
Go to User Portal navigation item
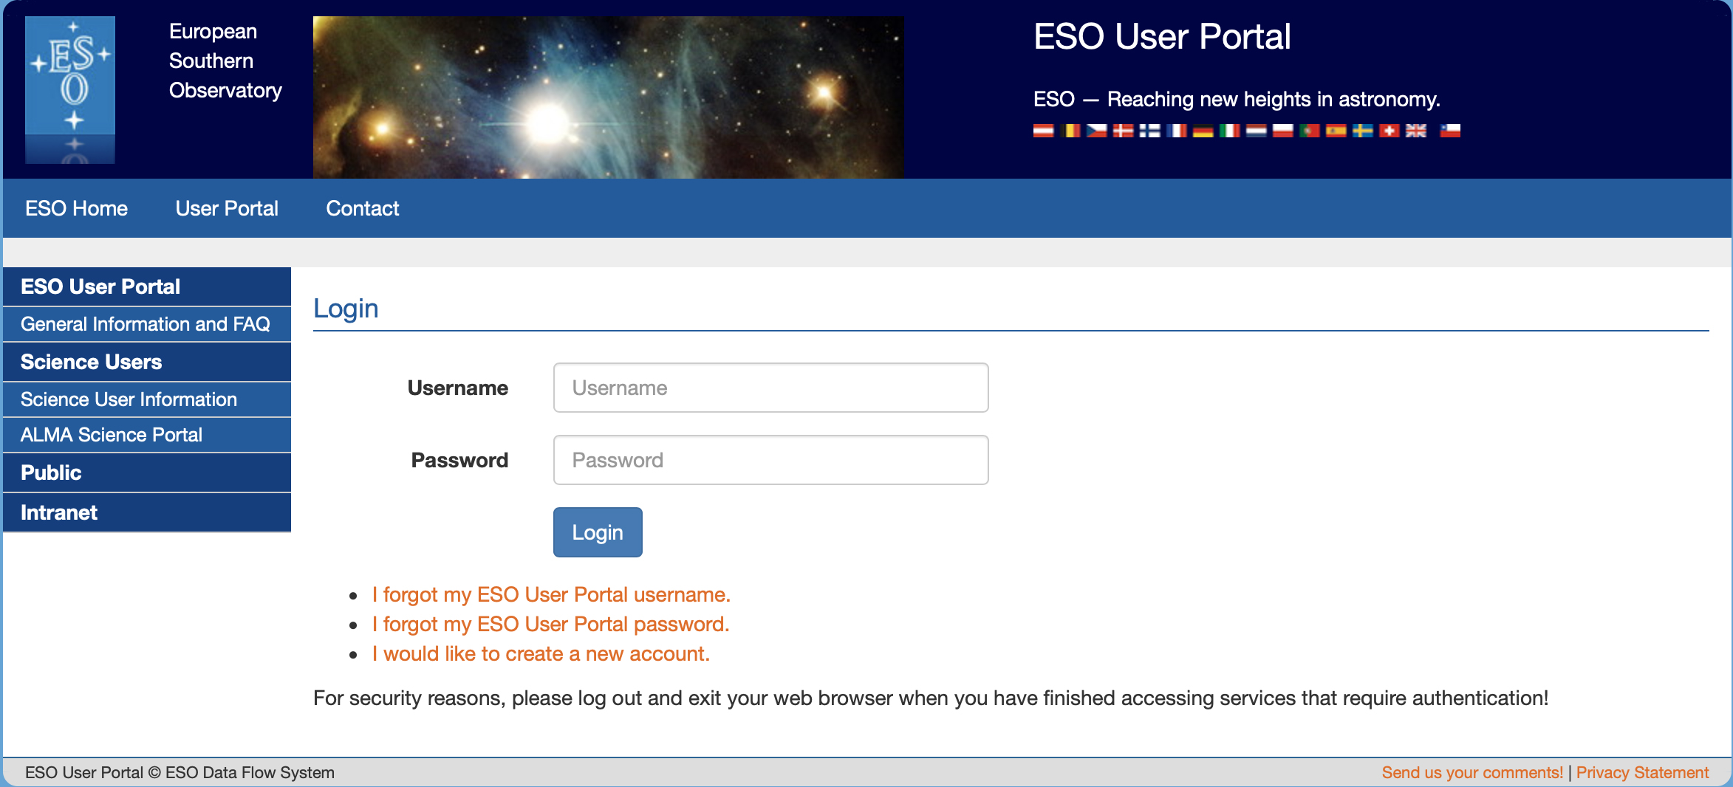pos(227,208)
